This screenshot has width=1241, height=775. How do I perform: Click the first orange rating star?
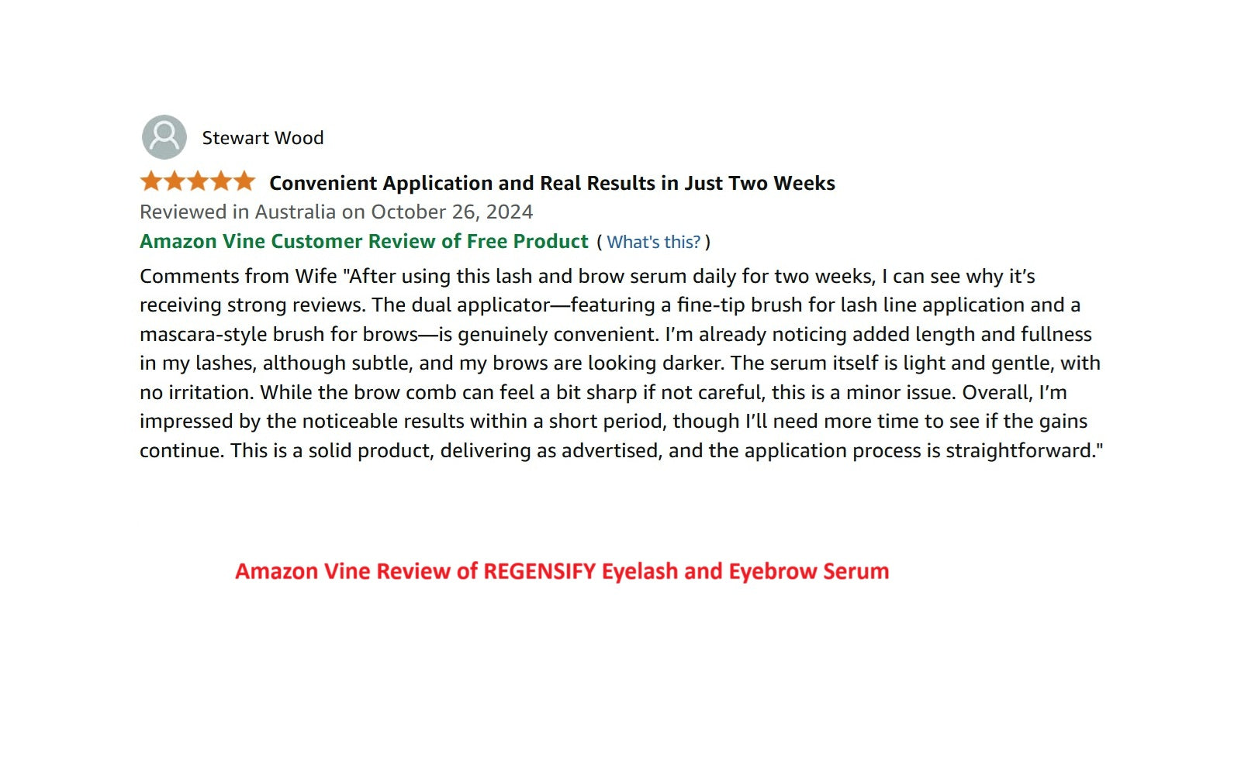[x=151, y=181]
